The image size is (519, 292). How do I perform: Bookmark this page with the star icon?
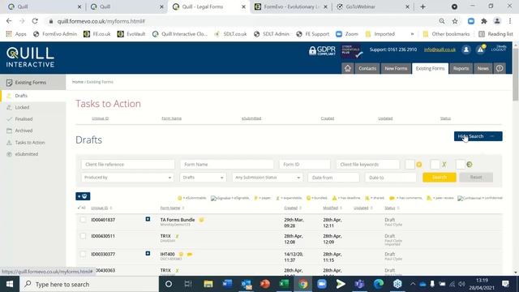coord(455,21)
